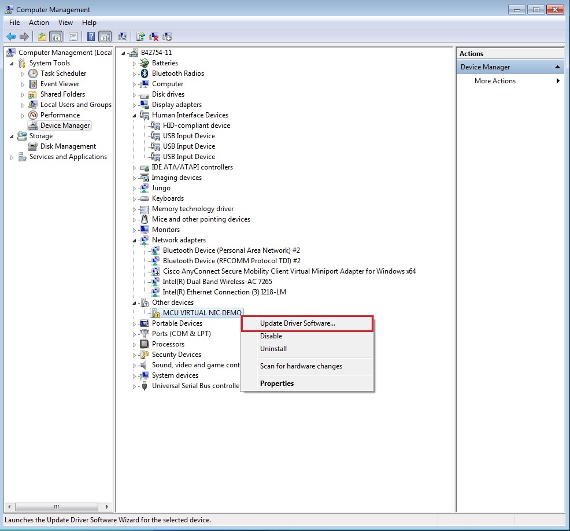This screenshot has width=570, height=531.
Task: Click the Back arrow in the toolbar
Action: 10,37
